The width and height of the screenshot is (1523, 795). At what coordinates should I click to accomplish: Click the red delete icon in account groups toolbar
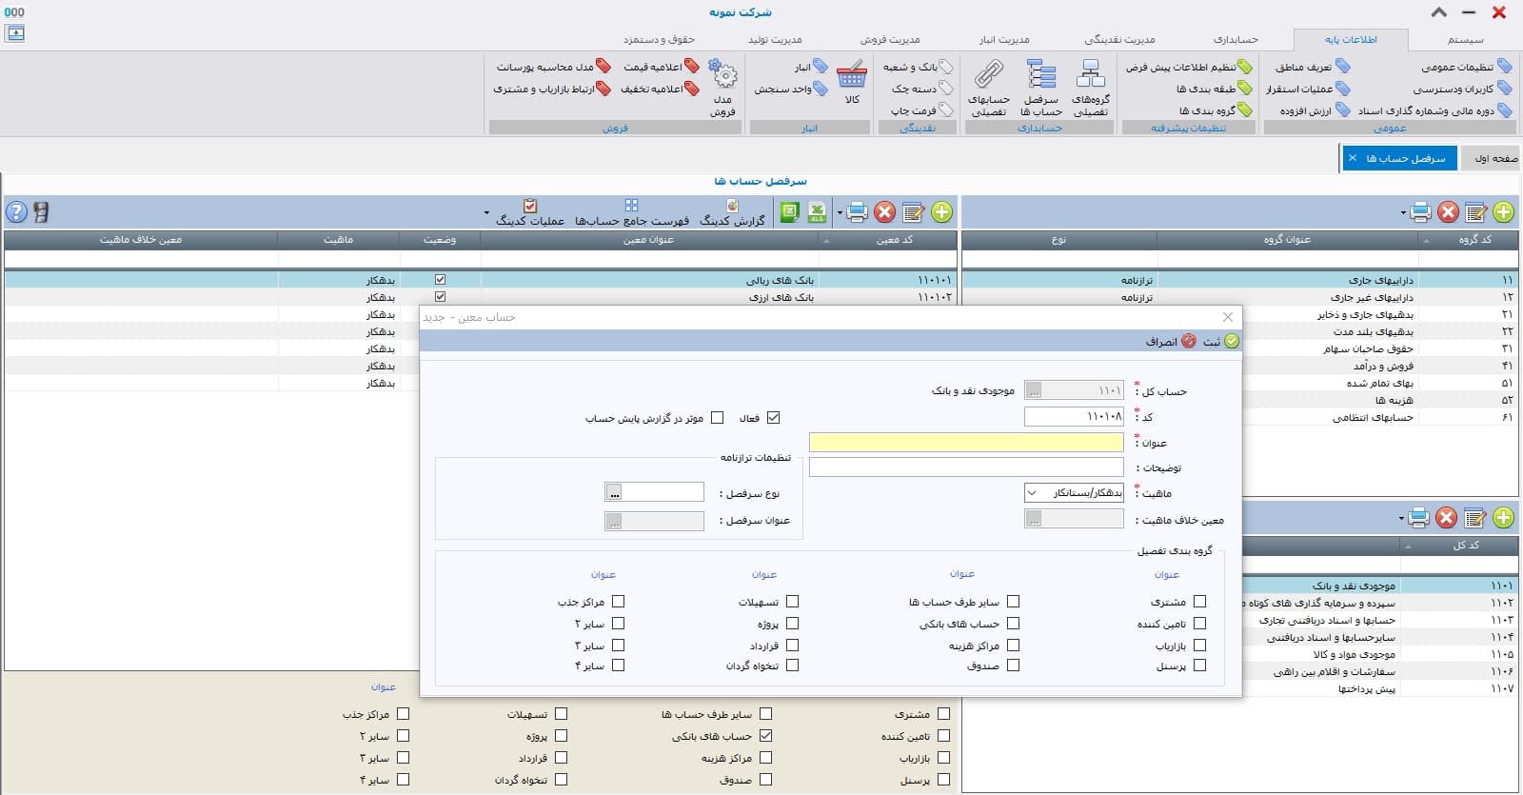click(x=1449, y=212)
